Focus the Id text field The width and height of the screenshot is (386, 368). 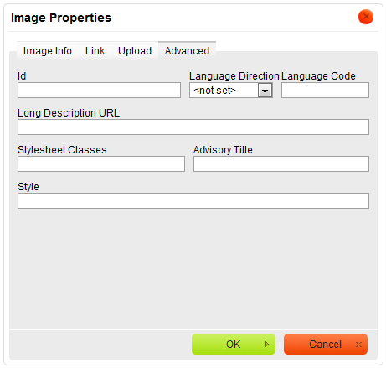[99, 90]
